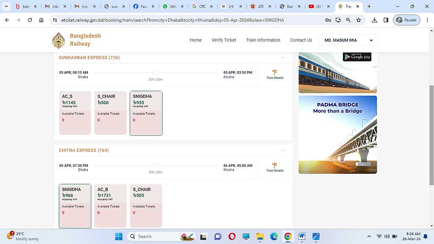
Task: Switch to the Google search tab
Action: pos(202,6)
